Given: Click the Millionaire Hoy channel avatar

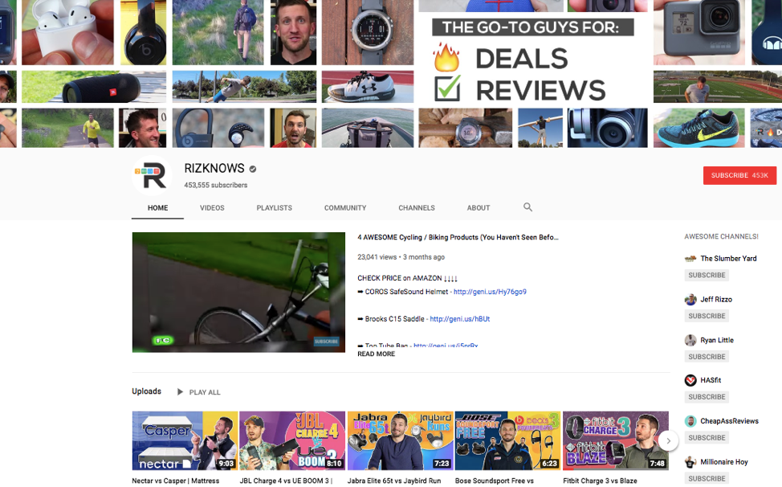Looking at the screenshot, I should (x=690, y=461).
